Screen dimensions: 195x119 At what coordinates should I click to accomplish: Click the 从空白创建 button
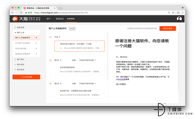(26, 77)
